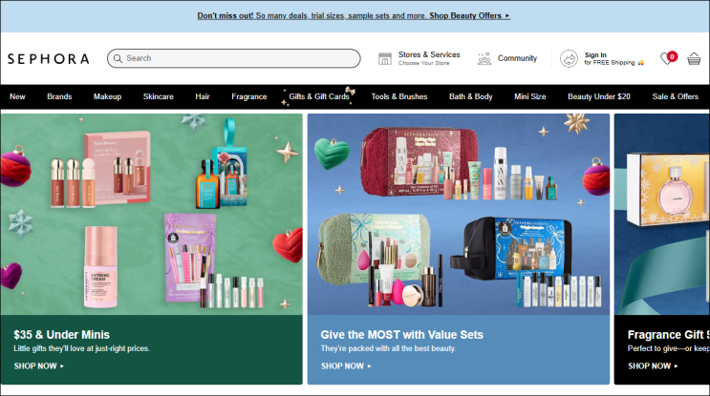Click the $35 & Under Minis banner image

(151, 215)
